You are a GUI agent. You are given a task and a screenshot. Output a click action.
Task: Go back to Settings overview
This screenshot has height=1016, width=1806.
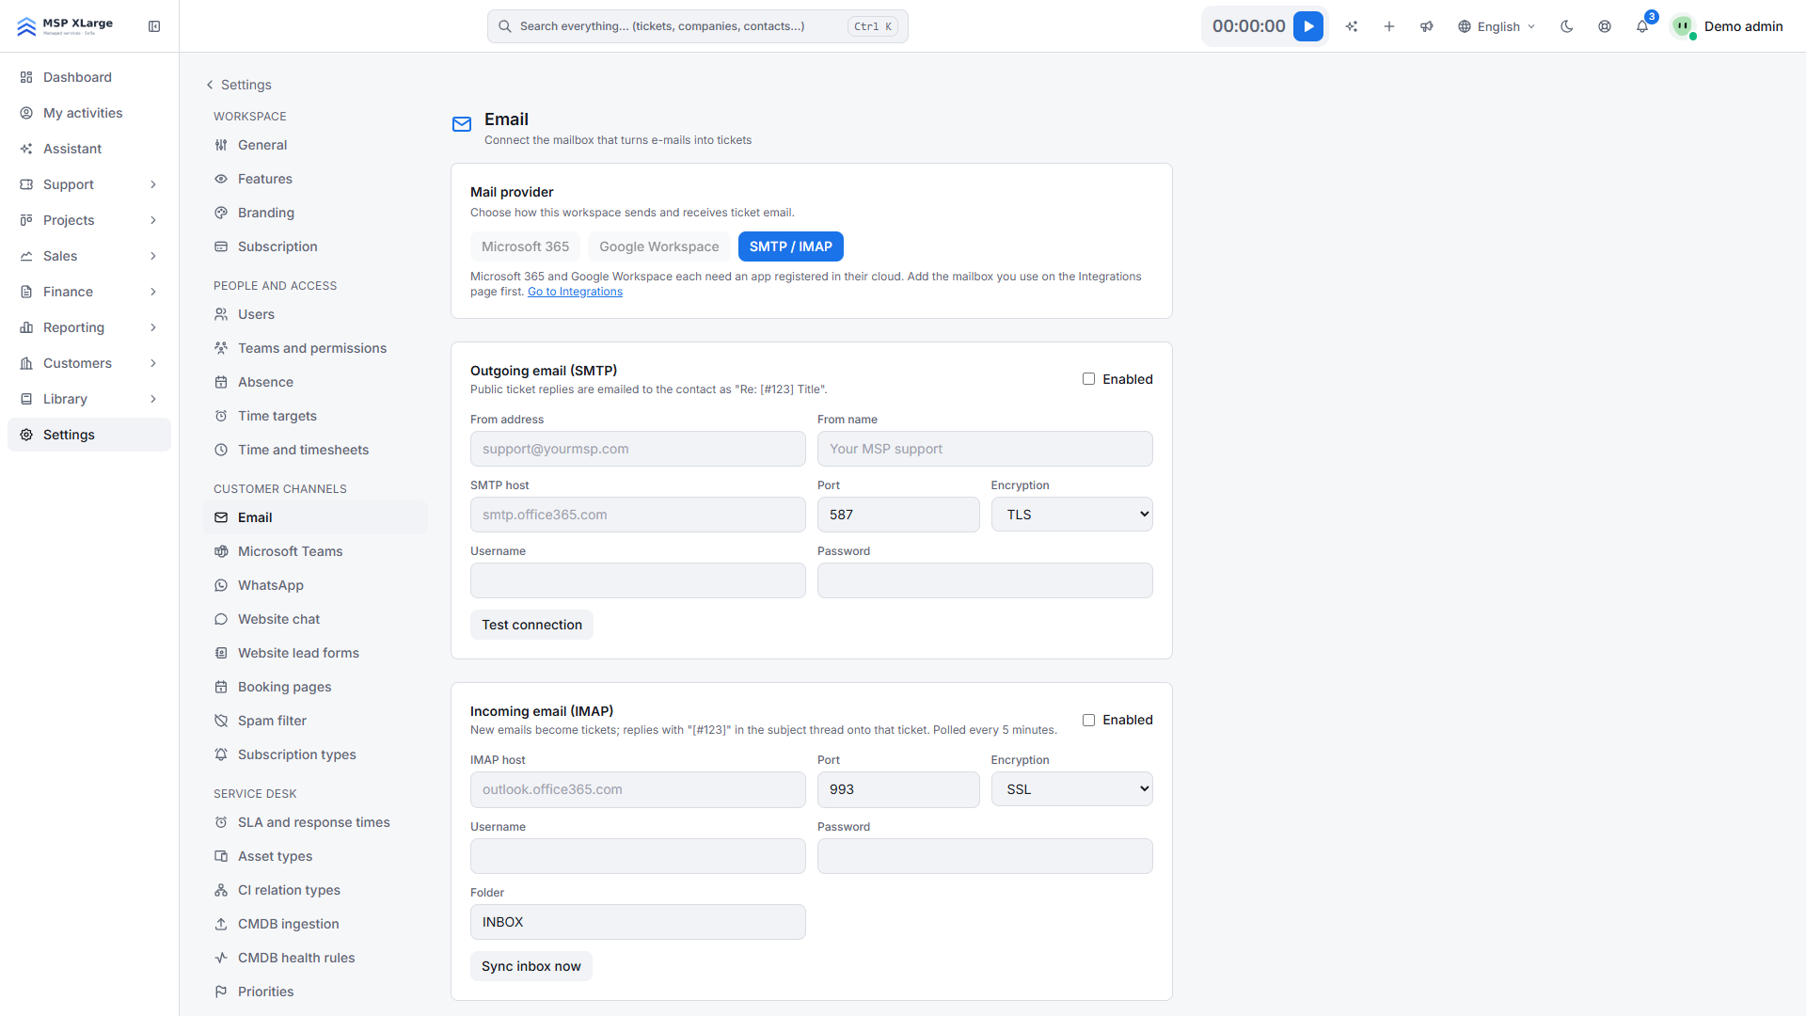239,85
